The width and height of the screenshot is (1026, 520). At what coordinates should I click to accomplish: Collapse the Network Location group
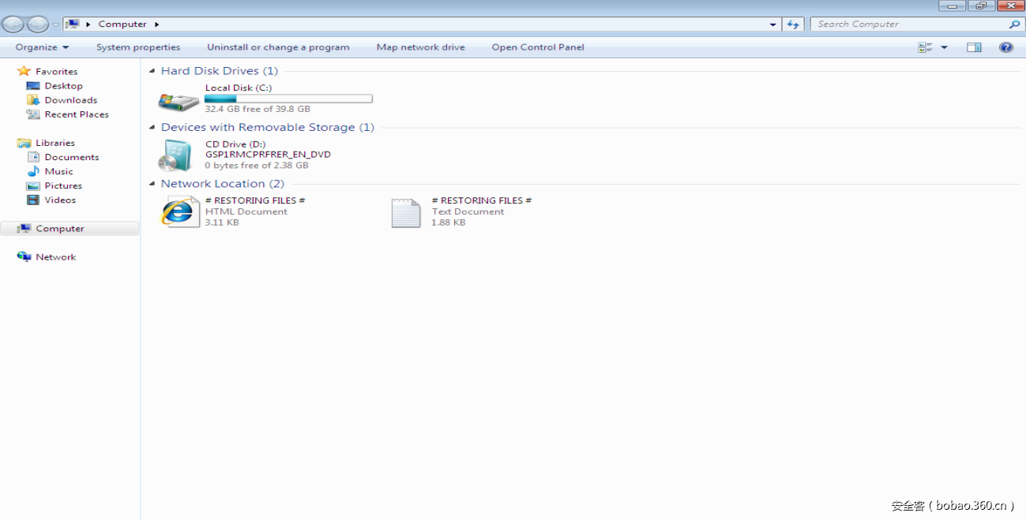[x=152, y=184]
